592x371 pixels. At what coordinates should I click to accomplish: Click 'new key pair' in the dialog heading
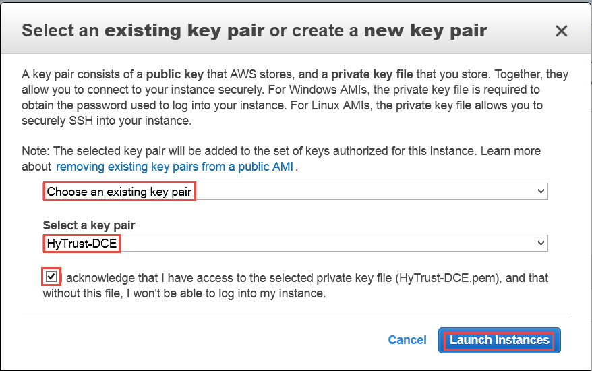(425, 31)
